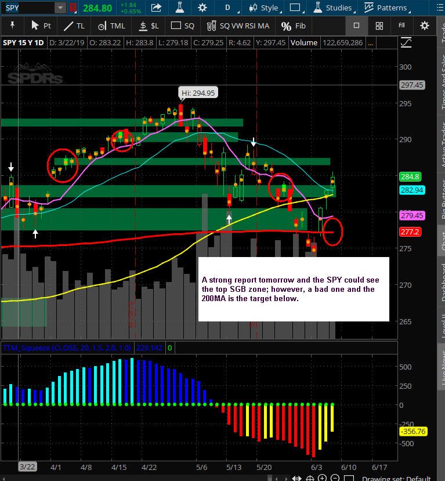445x481 pixels.
Task: Click the SQ VW RSI MA study set button
Action: point(238,26)
